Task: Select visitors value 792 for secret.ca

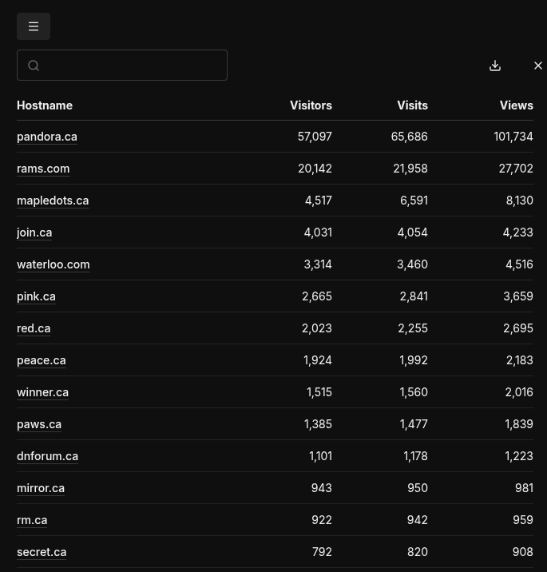Action: click(x=322, y=552)
